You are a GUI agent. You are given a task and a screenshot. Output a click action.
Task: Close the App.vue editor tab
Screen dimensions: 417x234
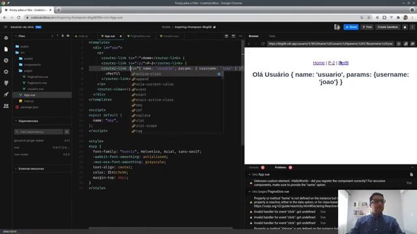click(x=121, y=36)
